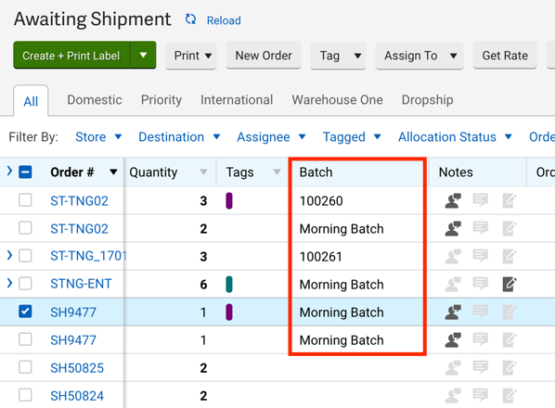This screenshot has height=408, width=555.
Task: Switch to the International tab
Action: (x=237, y=100)
